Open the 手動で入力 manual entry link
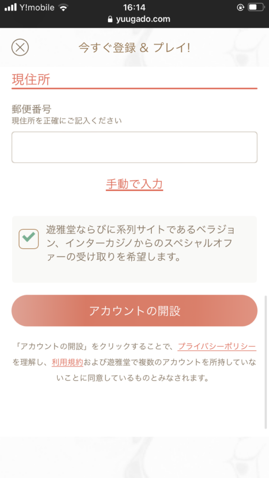The image size is (269, 478). [134, 184]
